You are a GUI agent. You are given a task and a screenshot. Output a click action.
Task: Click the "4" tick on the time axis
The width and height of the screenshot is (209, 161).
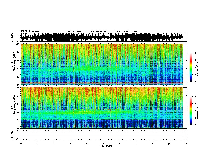(87, 144)
